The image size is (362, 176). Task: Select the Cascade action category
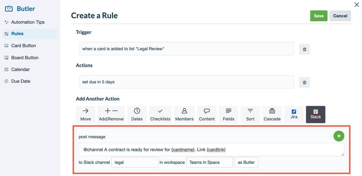tap(272, 114)
